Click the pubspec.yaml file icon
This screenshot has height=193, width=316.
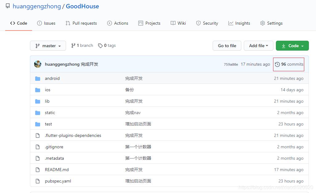pos(38,181)
